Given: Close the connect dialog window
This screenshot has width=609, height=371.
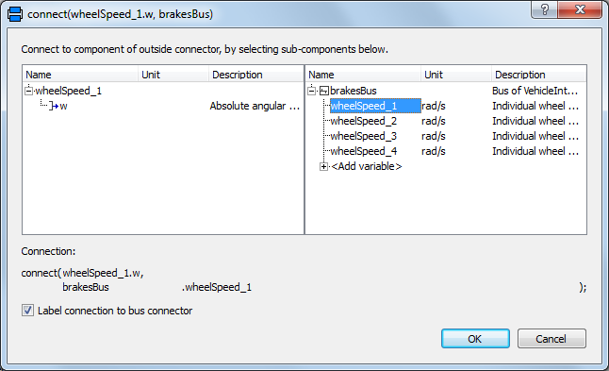Looking at the screenshot, I should point(580,9).
